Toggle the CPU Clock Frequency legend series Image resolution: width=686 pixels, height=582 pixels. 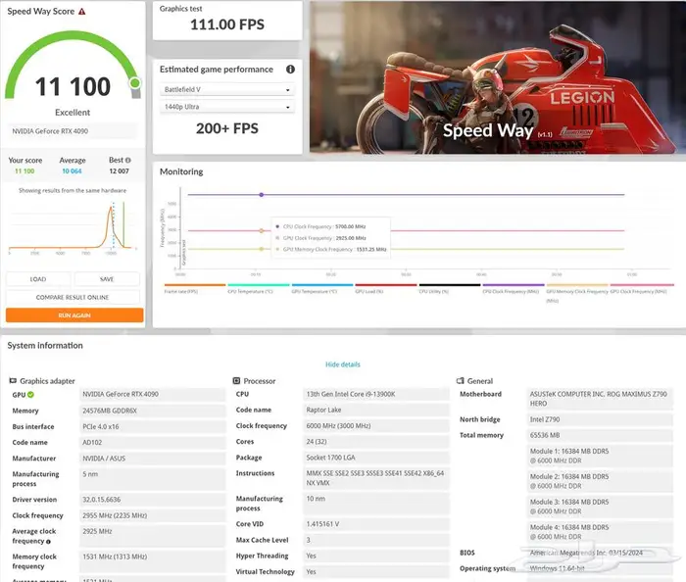(514, 288)
